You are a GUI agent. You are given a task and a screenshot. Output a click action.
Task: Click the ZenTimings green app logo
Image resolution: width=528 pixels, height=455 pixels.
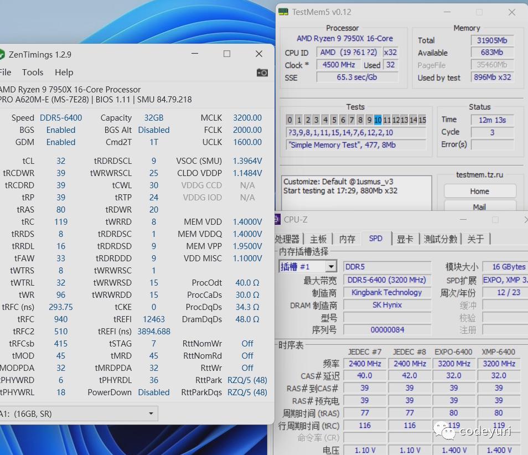[x=2, y=54]
